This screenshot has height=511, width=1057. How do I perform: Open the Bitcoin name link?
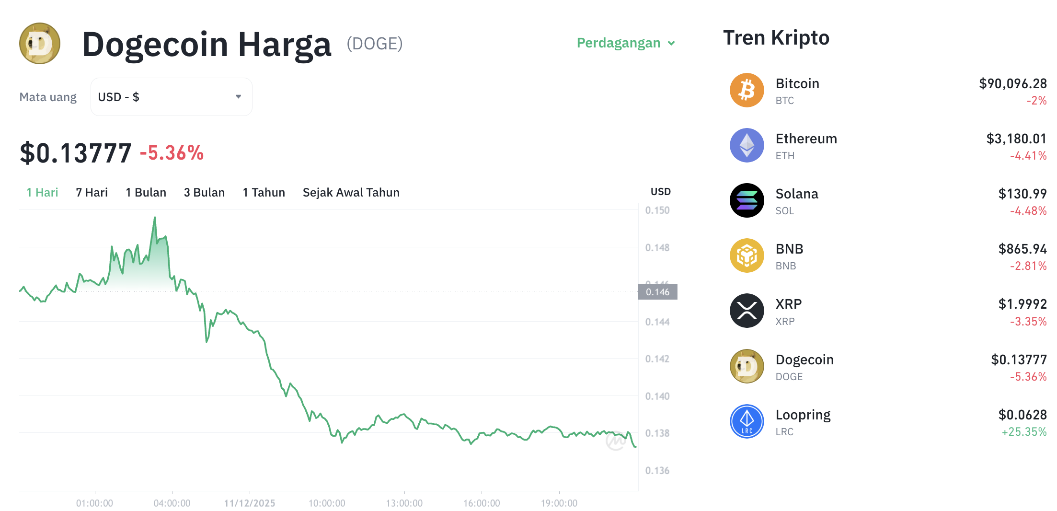(797, 83)
